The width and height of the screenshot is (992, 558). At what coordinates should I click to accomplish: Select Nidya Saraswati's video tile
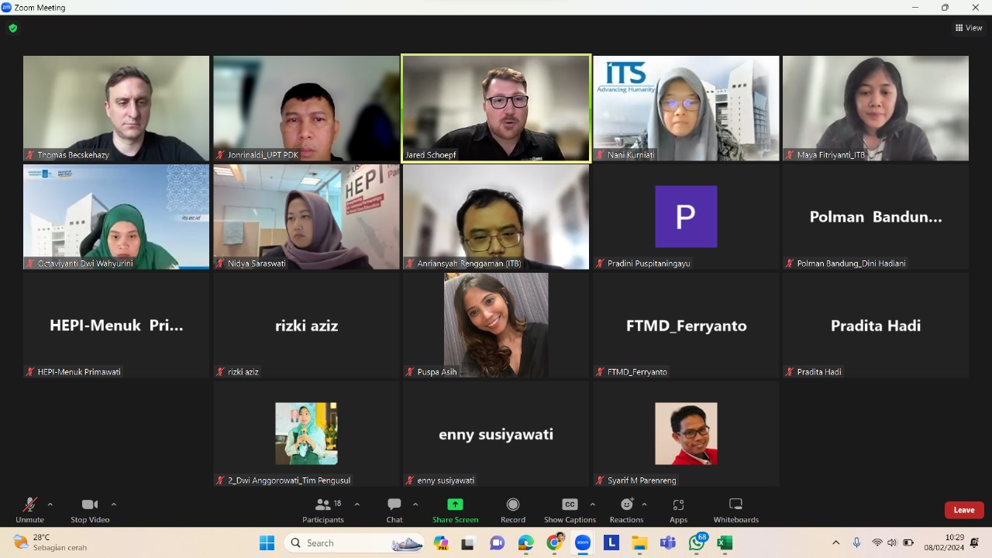point(306,217)
